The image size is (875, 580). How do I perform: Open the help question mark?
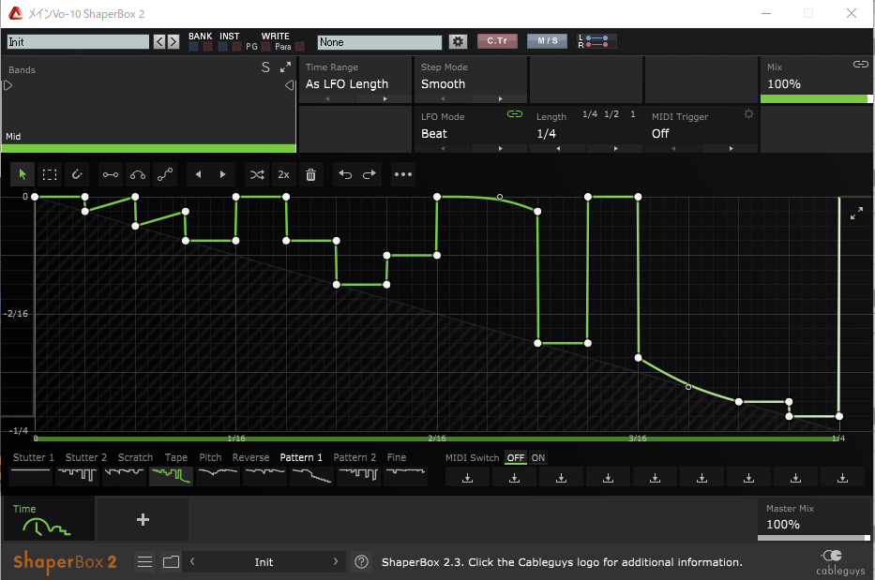362,561
